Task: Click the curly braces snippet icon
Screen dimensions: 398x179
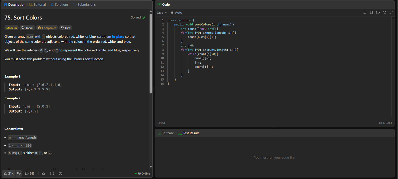Action: 378,12
